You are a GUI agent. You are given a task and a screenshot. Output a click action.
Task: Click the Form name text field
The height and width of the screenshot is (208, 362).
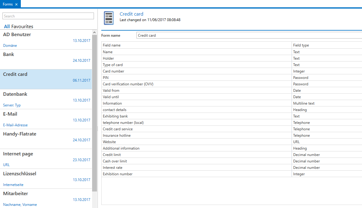click(x=249, y=35)
